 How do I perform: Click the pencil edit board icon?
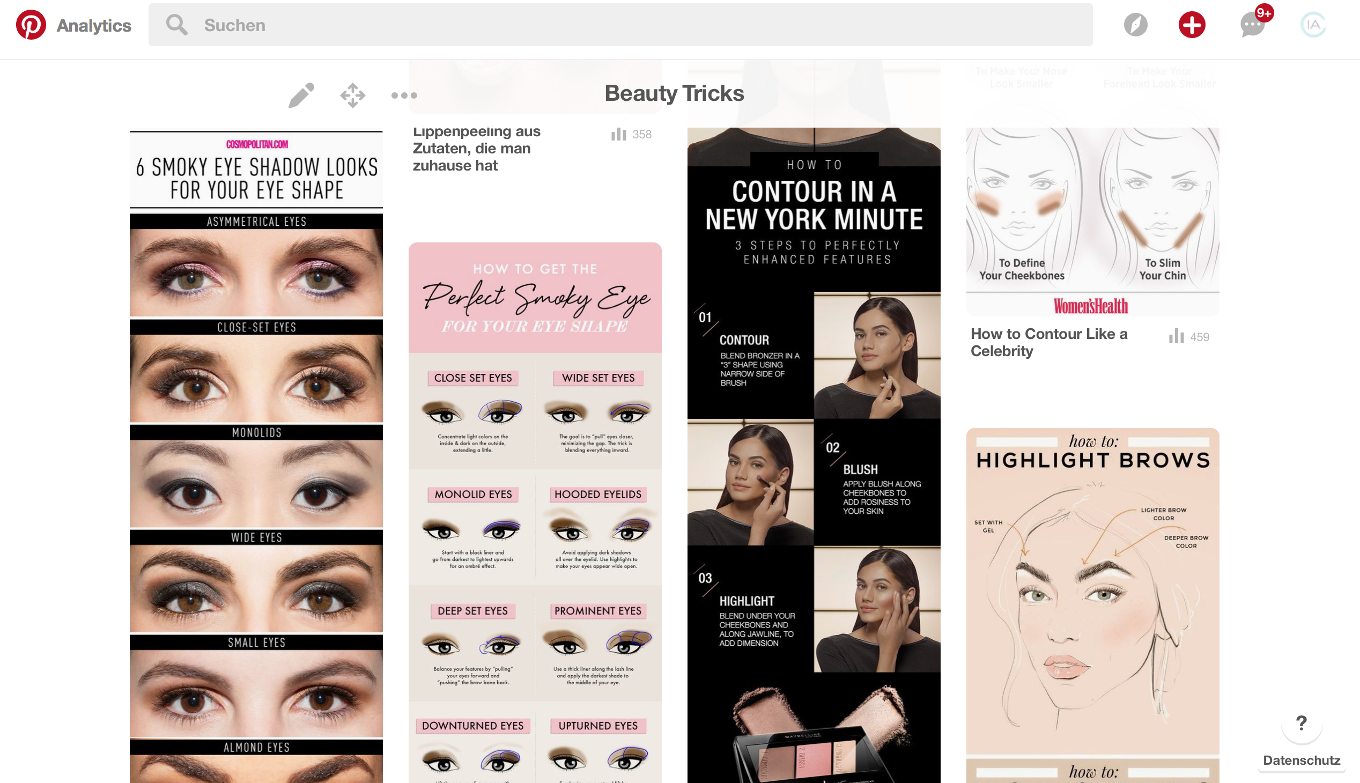pyautogui.click(x=301, y=95)
